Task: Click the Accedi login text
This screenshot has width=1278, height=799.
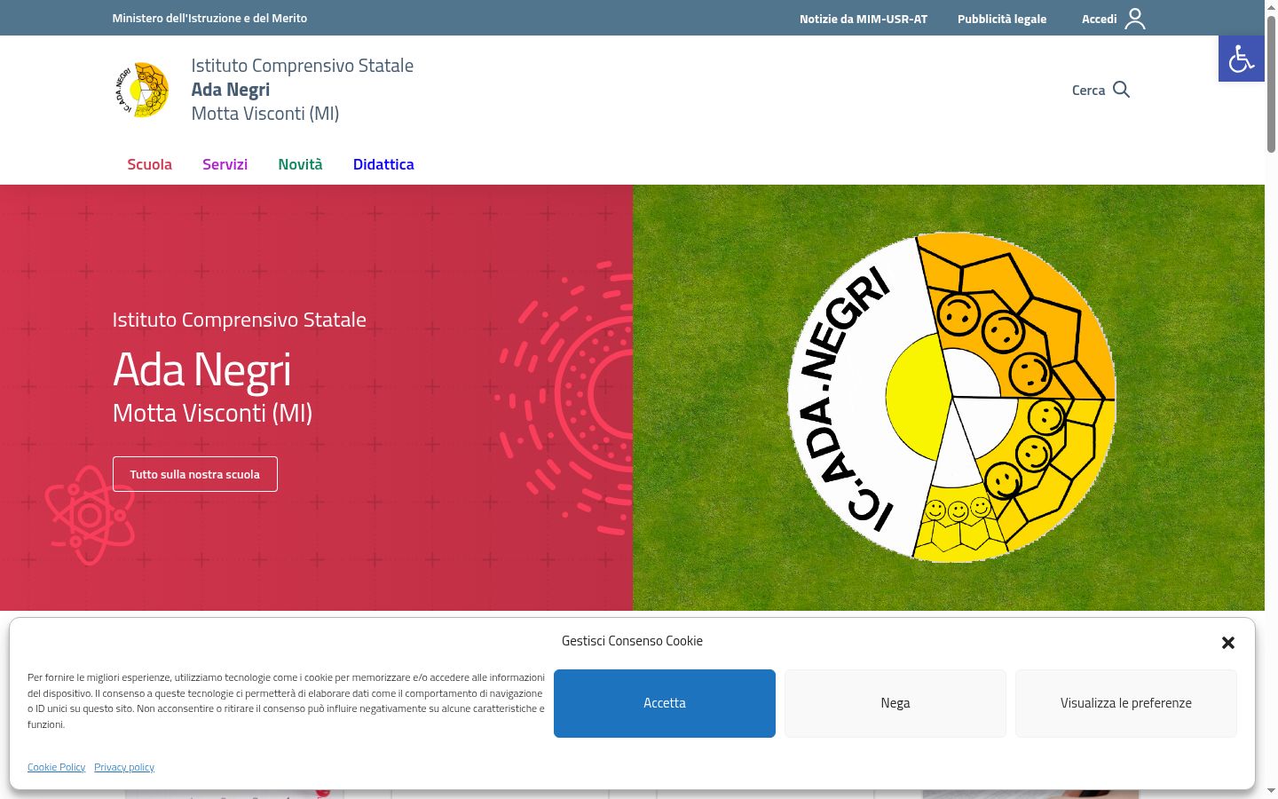Action: pyautogui.click(x=1099, y=19)
